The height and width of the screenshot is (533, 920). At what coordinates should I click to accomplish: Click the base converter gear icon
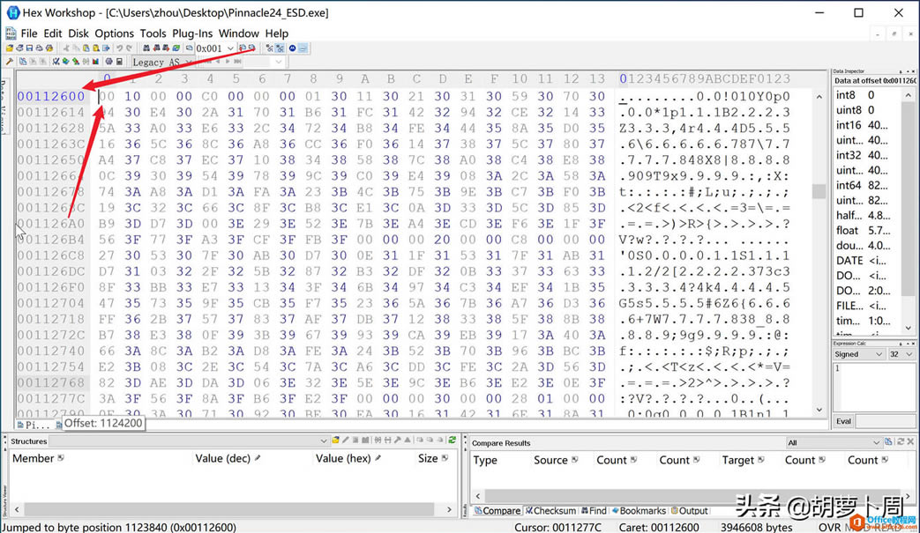click(x=108, y=62)
